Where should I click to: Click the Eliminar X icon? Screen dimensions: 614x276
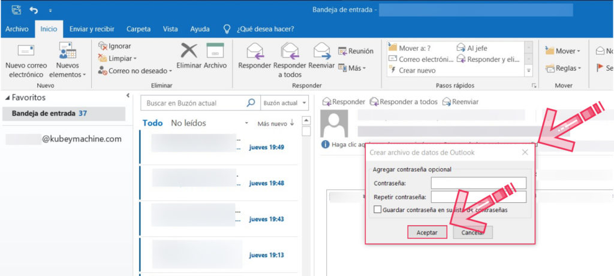(x=189, y=51)
